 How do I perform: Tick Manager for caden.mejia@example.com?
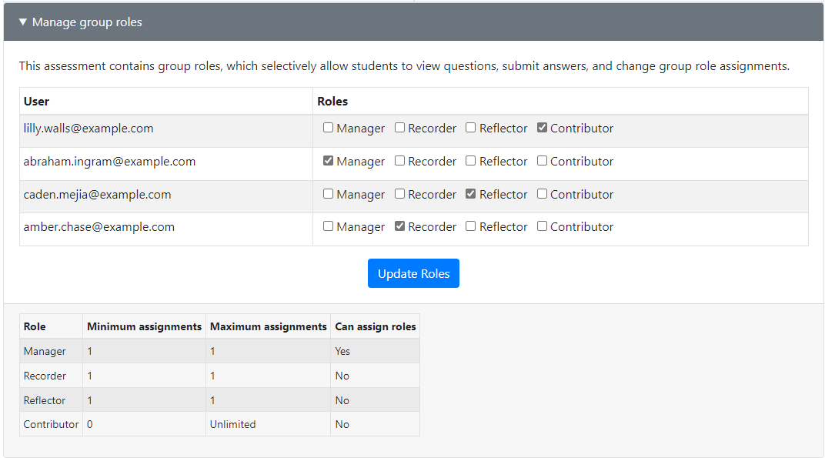click(x=328, y=194)
